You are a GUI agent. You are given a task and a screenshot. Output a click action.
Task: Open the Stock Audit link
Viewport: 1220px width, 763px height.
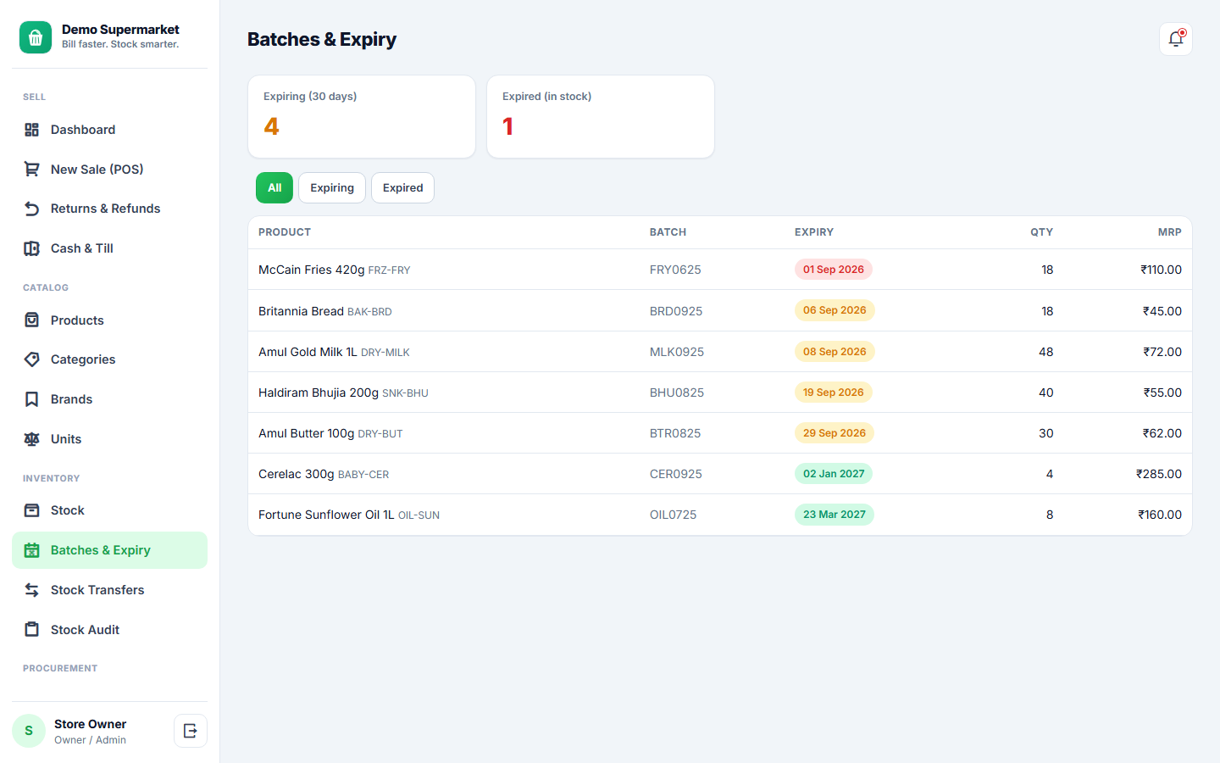109,630
